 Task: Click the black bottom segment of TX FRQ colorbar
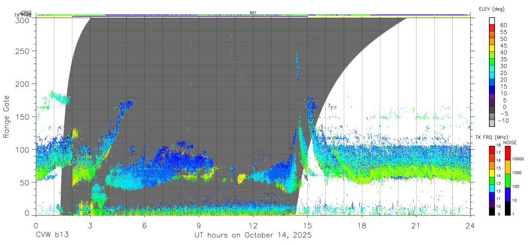[x=492, y=210]
